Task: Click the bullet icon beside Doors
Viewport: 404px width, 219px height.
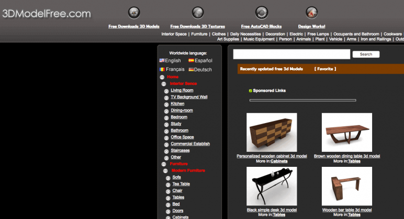Action: 168,211
